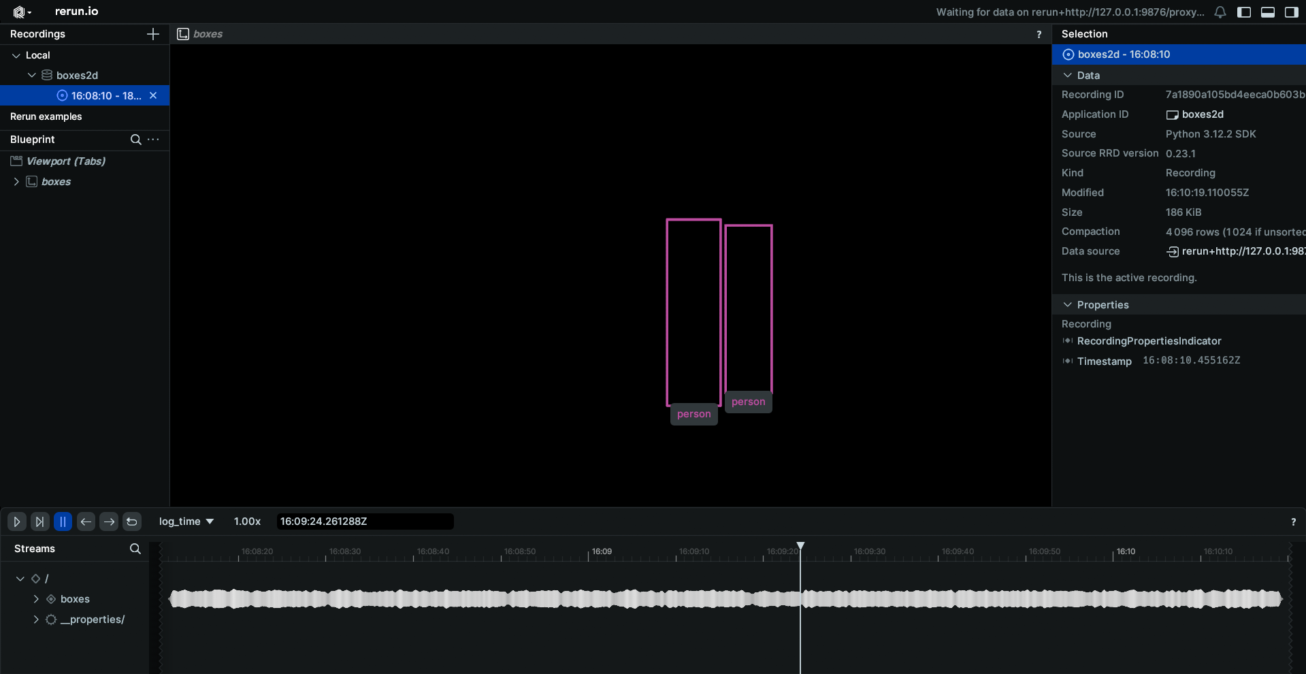This screenshot has height=674, width=1306.
Task: Click the follow/step-to-end playback button
Action: 39,521
